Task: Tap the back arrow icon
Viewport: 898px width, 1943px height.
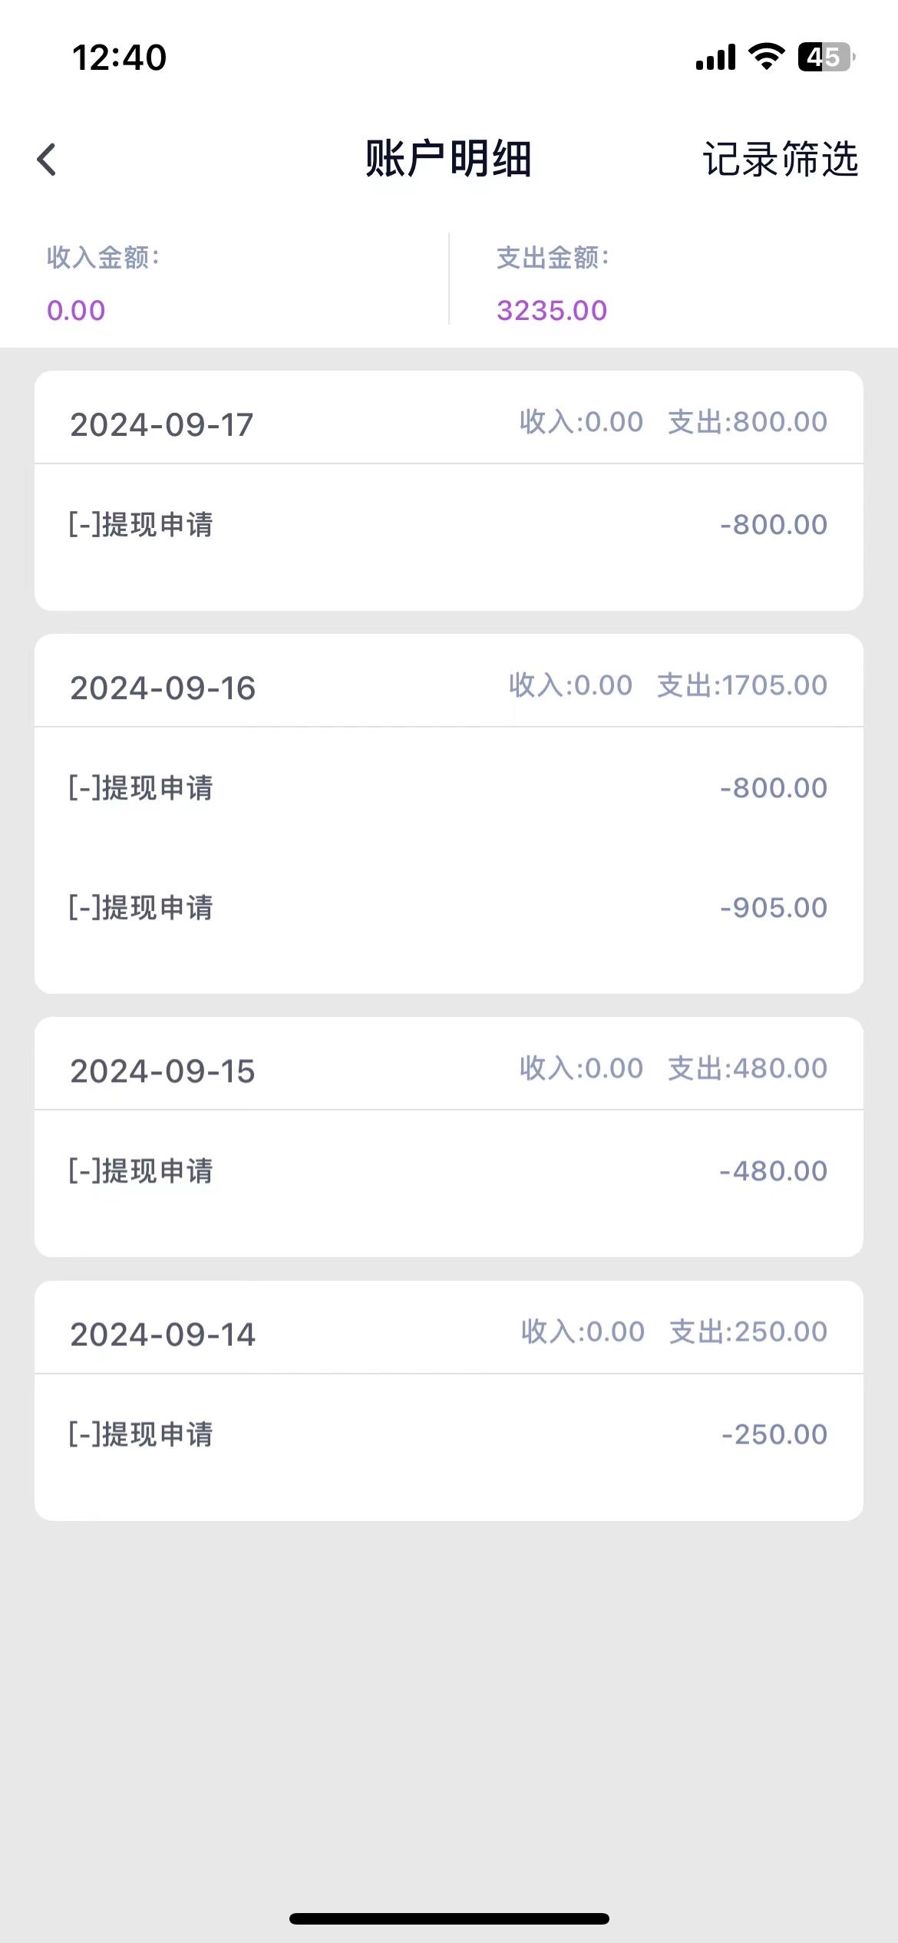Action: (x=48, y=160)
